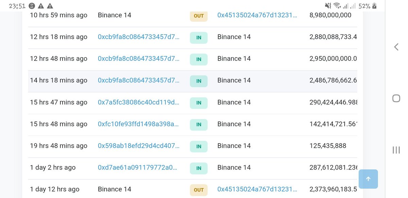Screen dimensions: 408x198
Task: Tap the circular S notification icon
Action: (x=32, y=6)
